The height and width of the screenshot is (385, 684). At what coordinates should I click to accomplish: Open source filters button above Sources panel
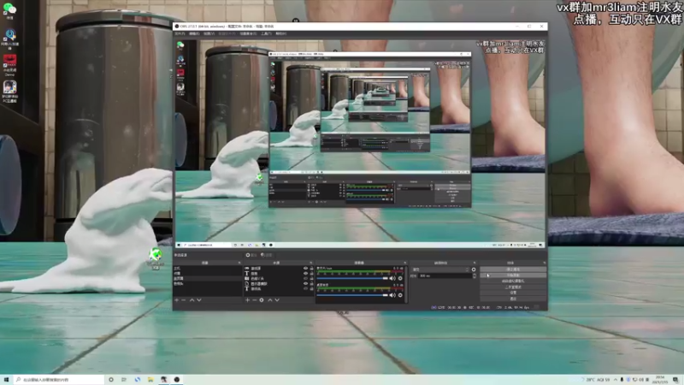[x=267, y=255]
